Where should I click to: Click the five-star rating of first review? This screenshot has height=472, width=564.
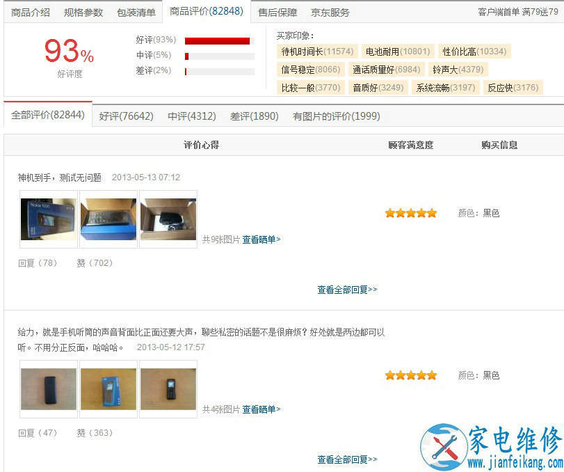coord(411,213)
